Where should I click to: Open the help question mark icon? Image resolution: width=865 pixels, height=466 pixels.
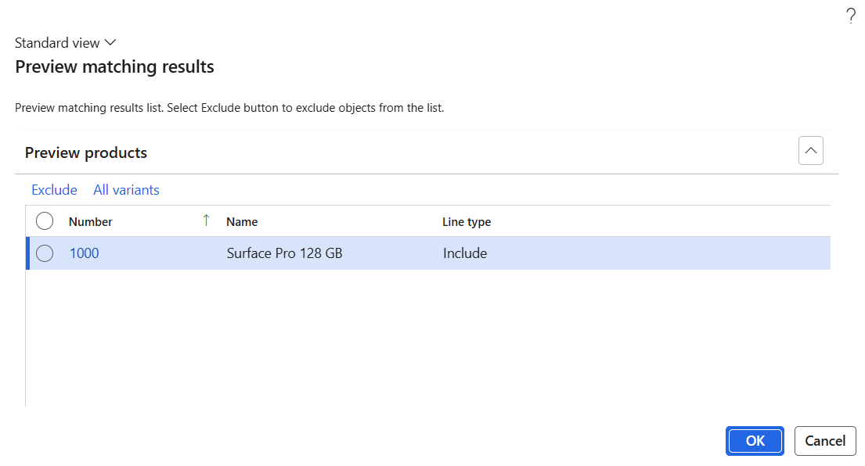tap(851, 16)
